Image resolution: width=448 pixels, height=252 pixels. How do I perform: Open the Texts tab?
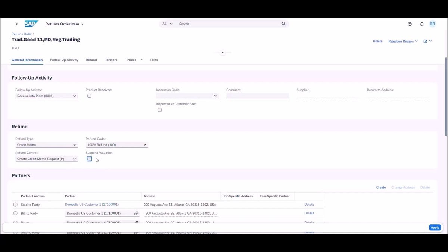(x=154, y=60)
